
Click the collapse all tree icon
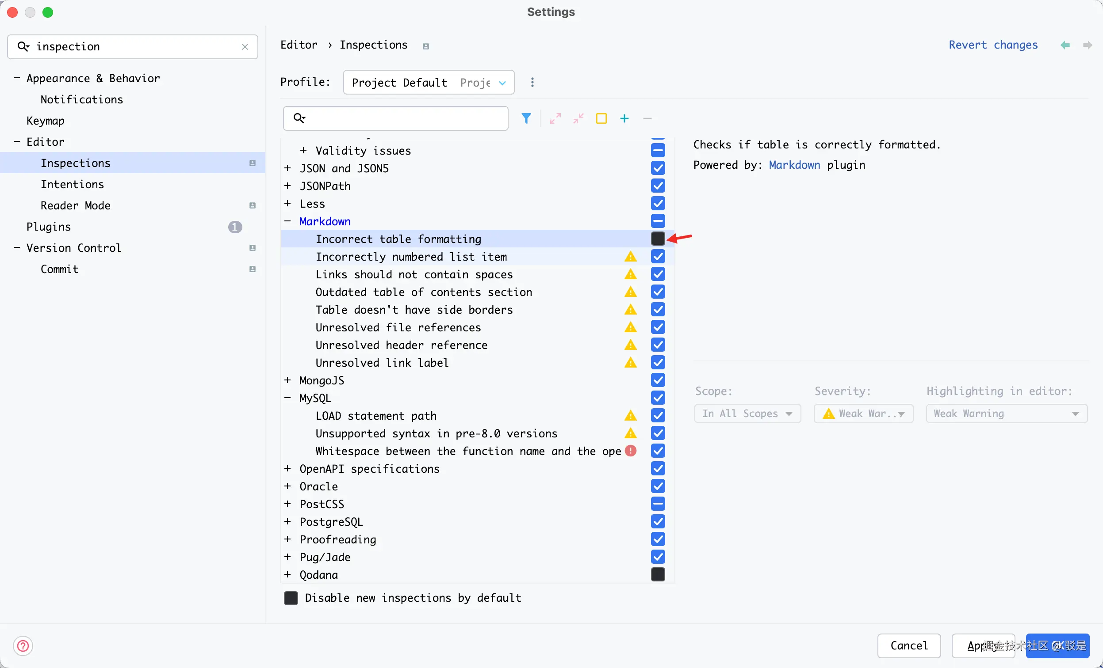pos(578,118)
